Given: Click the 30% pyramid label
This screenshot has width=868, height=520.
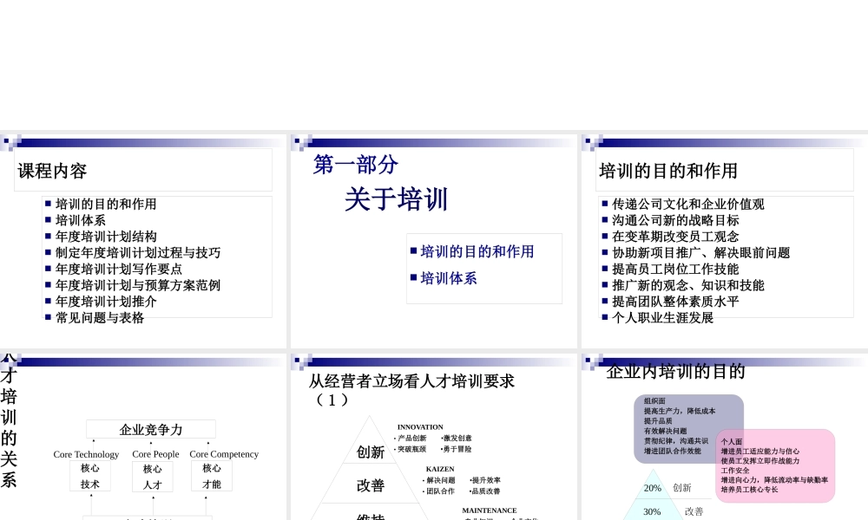Looking at the screenshot, I should (x=652, y=511).
